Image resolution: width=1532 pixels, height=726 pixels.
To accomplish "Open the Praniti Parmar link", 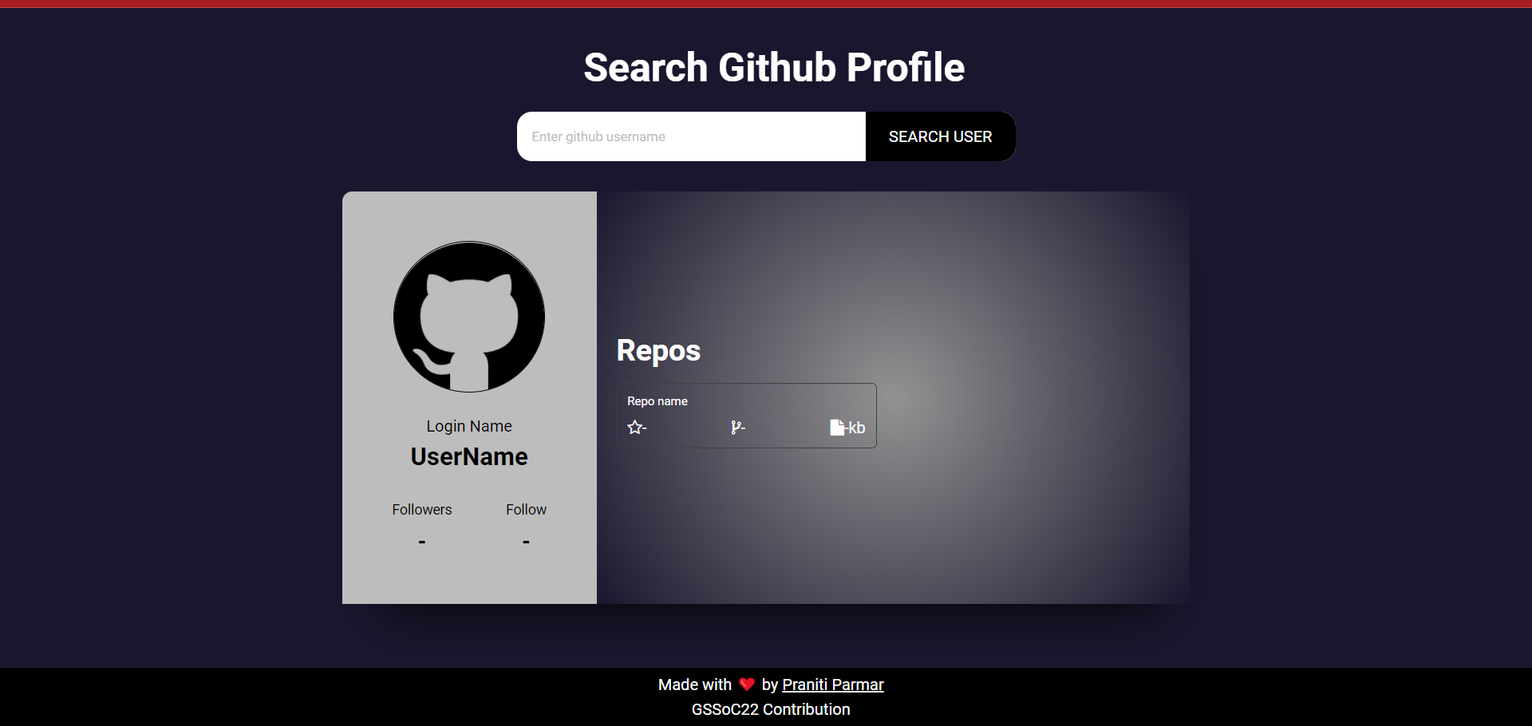I will (832, 685).
